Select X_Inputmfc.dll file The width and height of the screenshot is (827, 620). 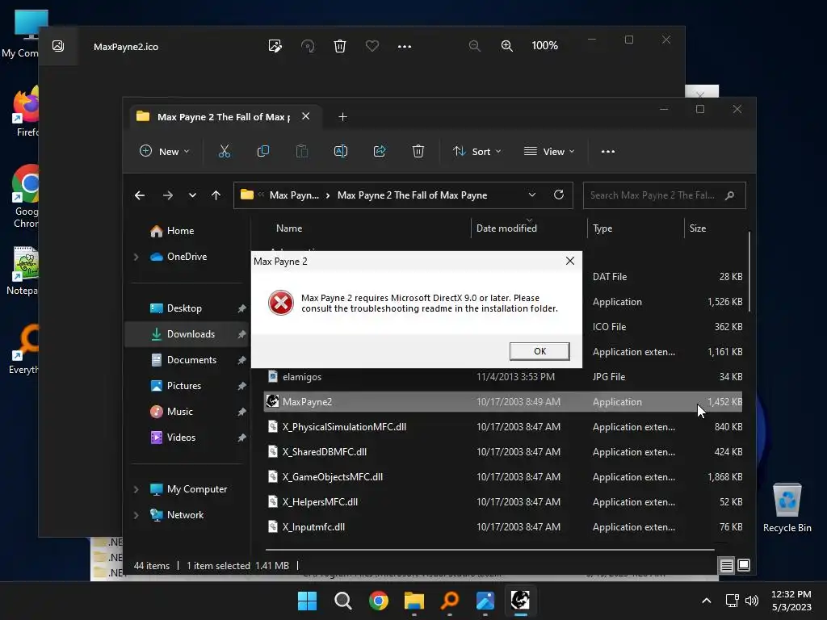[x=502, y=527]
